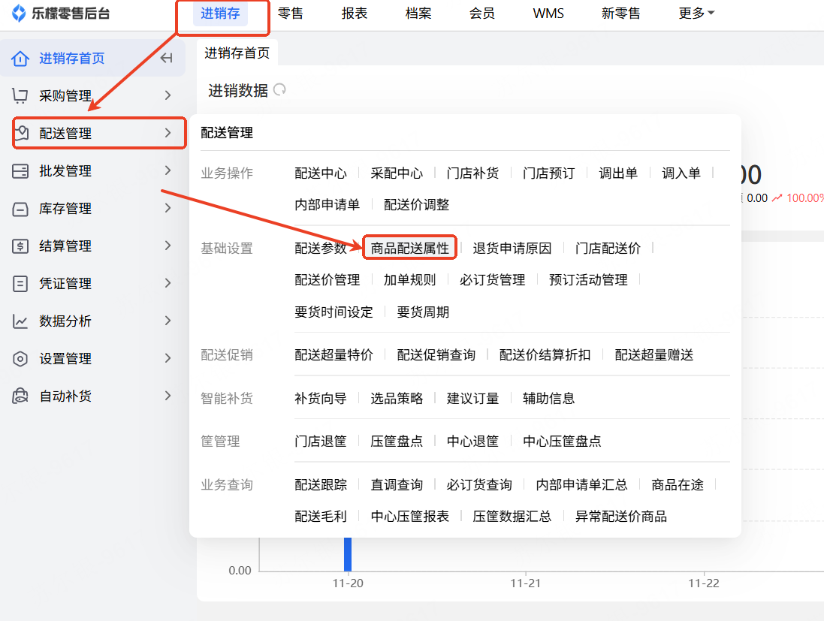Image resolution: width=824 pixels, height=621 pixels.
Task: Open 配送超量特价 link
Action: [x=334, y=354]
